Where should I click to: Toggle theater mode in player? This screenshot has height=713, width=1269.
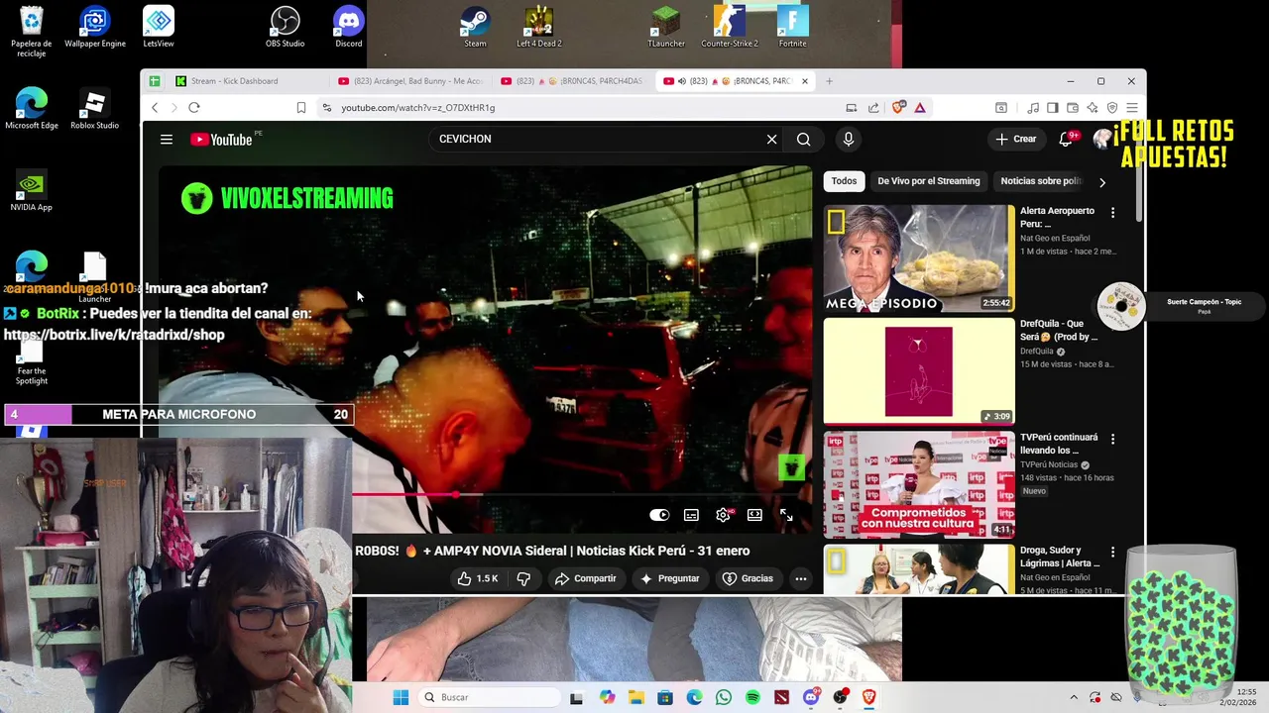click(x=754, y=515)
